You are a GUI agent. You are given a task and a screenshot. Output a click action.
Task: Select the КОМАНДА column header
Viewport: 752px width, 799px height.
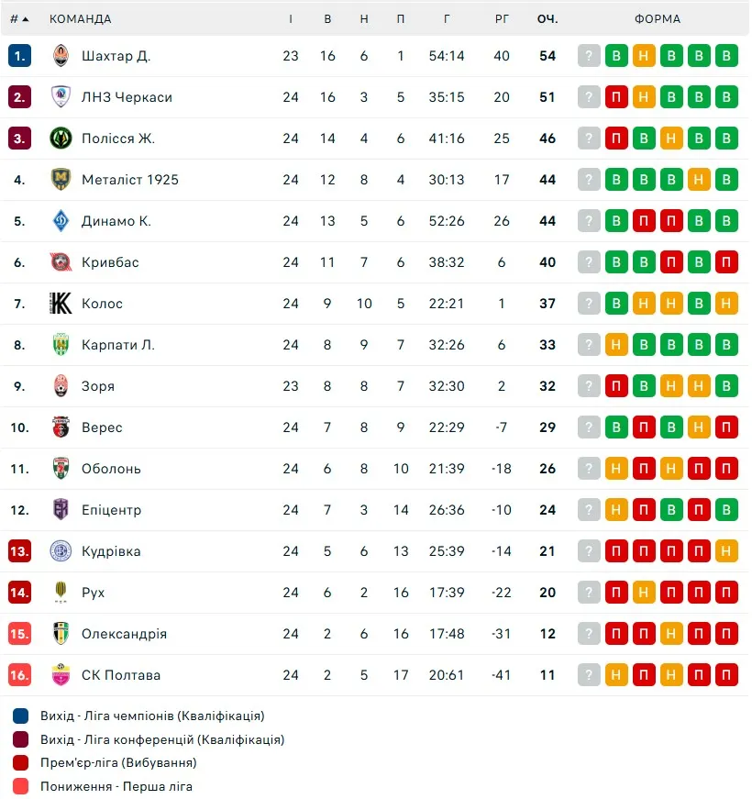[81, 19]
